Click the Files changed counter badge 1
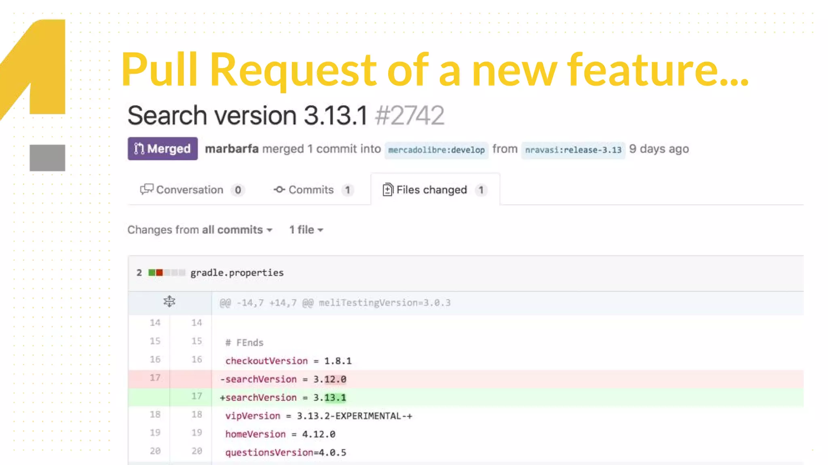 [481, 190]
